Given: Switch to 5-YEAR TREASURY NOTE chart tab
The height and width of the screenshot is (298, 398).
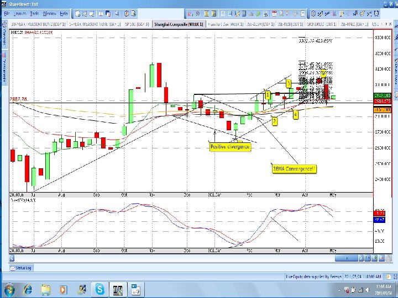Looking at the screenshot, I should [x=95, y=24].
